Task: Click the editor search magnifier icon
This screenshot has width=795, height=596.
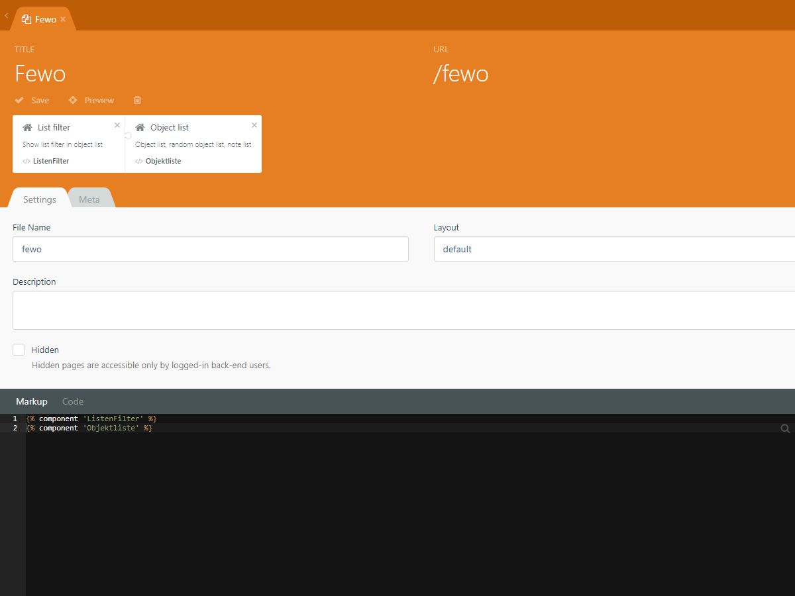Action: pyautogui.click(x=785, y=428)
